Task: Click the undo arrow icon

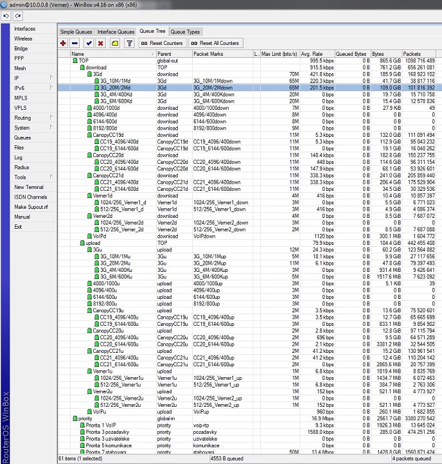Action: pyautogui.click(x=6, y=16)
